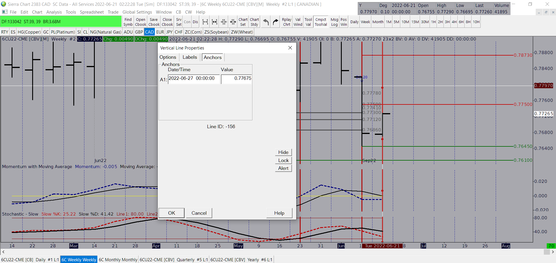Switch to the Labels tab in dialog
Screen dimensions: 556x263
[190, 57]
